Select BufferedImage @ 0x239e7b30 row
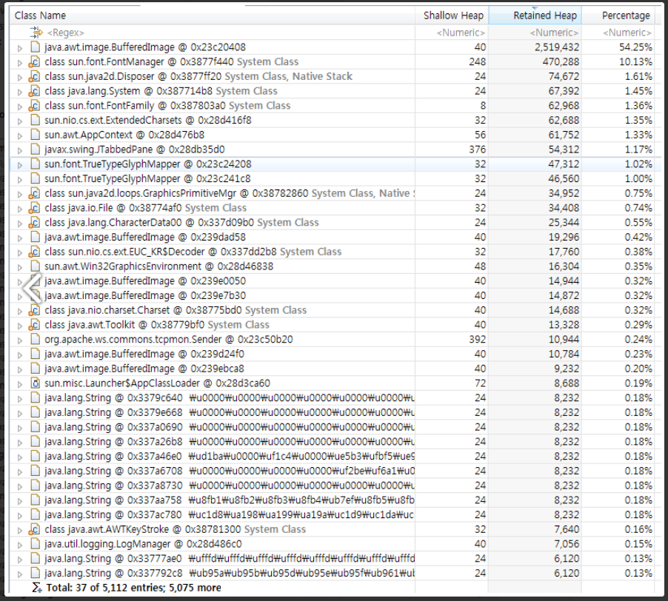The width and height of the screenshot is (668, 601). (x=335, y=295)
